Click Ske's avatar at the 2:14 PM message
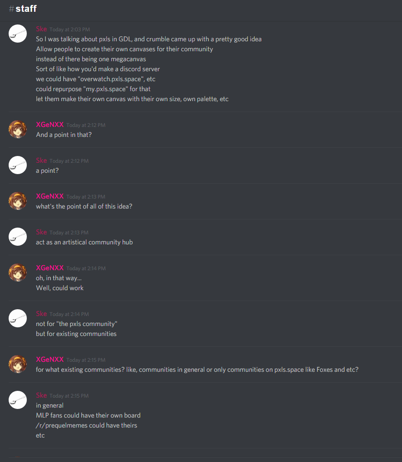This screenshot has height=462, width=402. (x=18, y=318)
